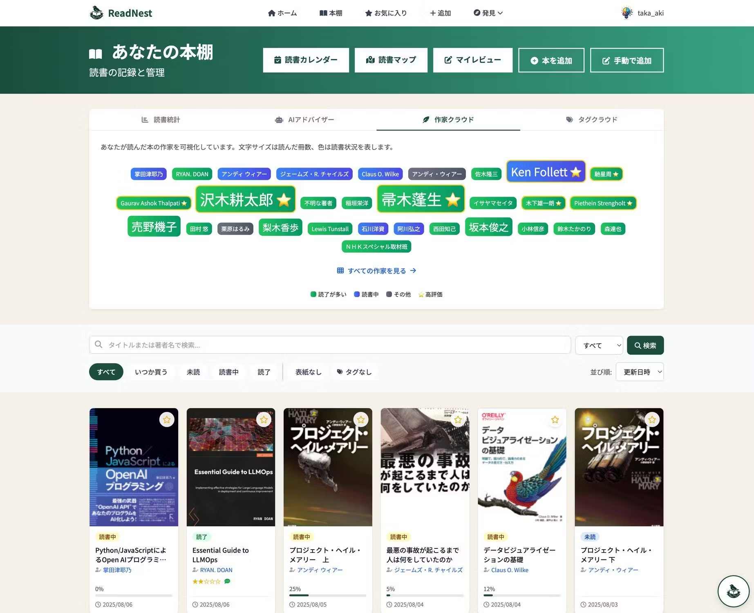
Task: Click the 沢木耕太郎 author tag
Action: click(x=245, y=200)
